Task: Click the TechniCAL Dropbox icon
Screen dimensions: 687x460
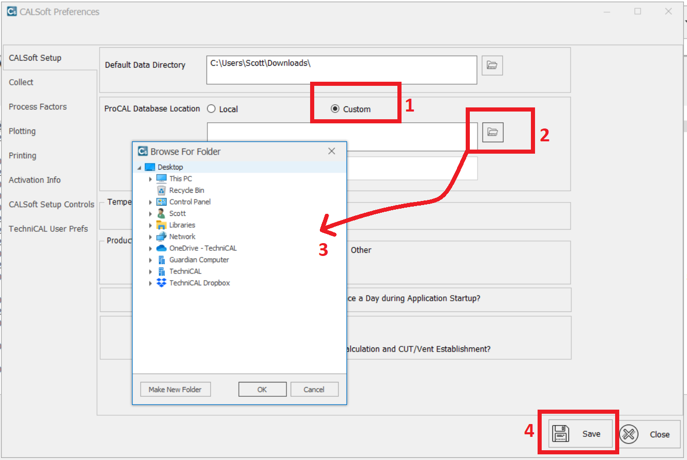Action: point(161,283)
